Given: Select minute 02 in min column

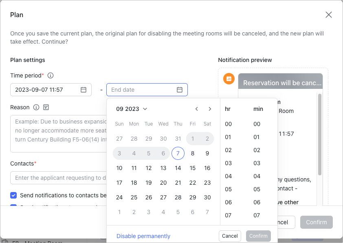Looking at the screenshot, I should click(x=257, y=150).
